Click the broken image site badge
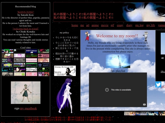Screen dimensions: 165x123 coord(20,51)
